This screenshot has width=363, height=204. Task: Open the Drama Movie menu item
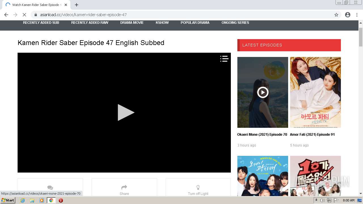point(132,23)
